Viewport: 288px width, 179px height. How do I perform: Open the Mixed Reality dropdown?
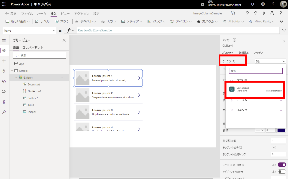click(262, 21)
